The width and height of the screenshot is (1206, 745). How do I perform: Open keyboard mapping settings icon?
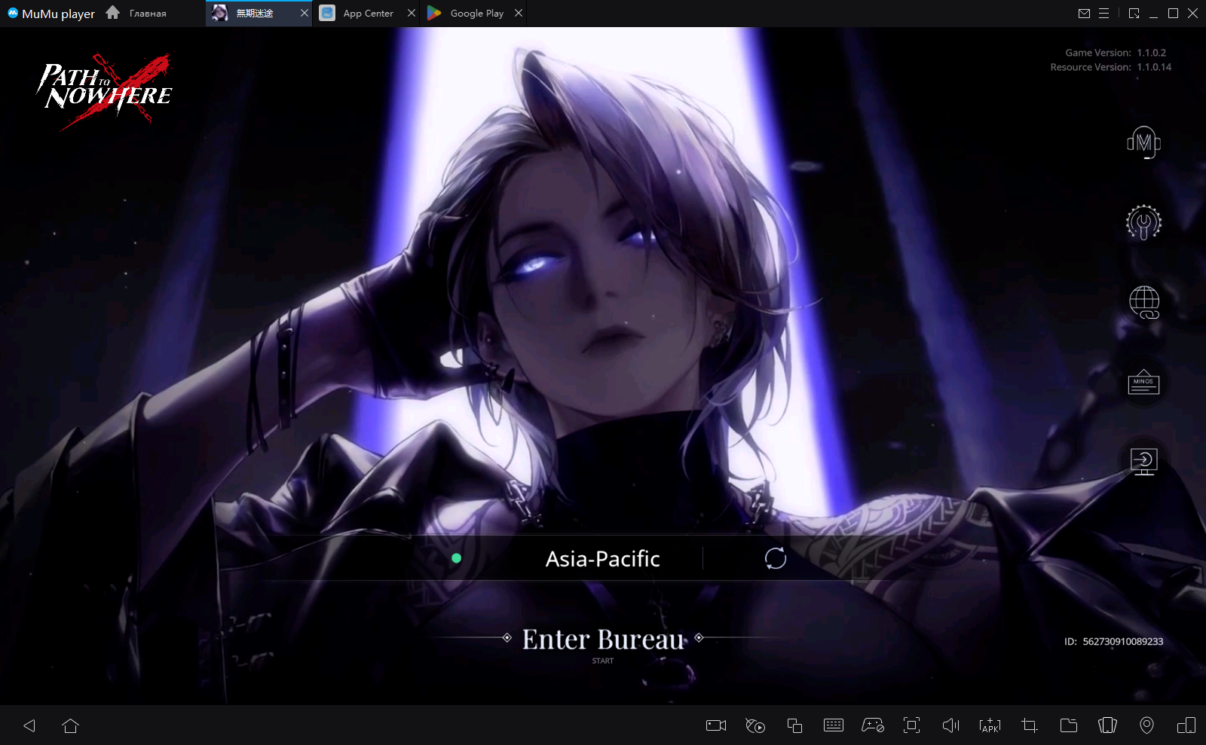(833, 725)
